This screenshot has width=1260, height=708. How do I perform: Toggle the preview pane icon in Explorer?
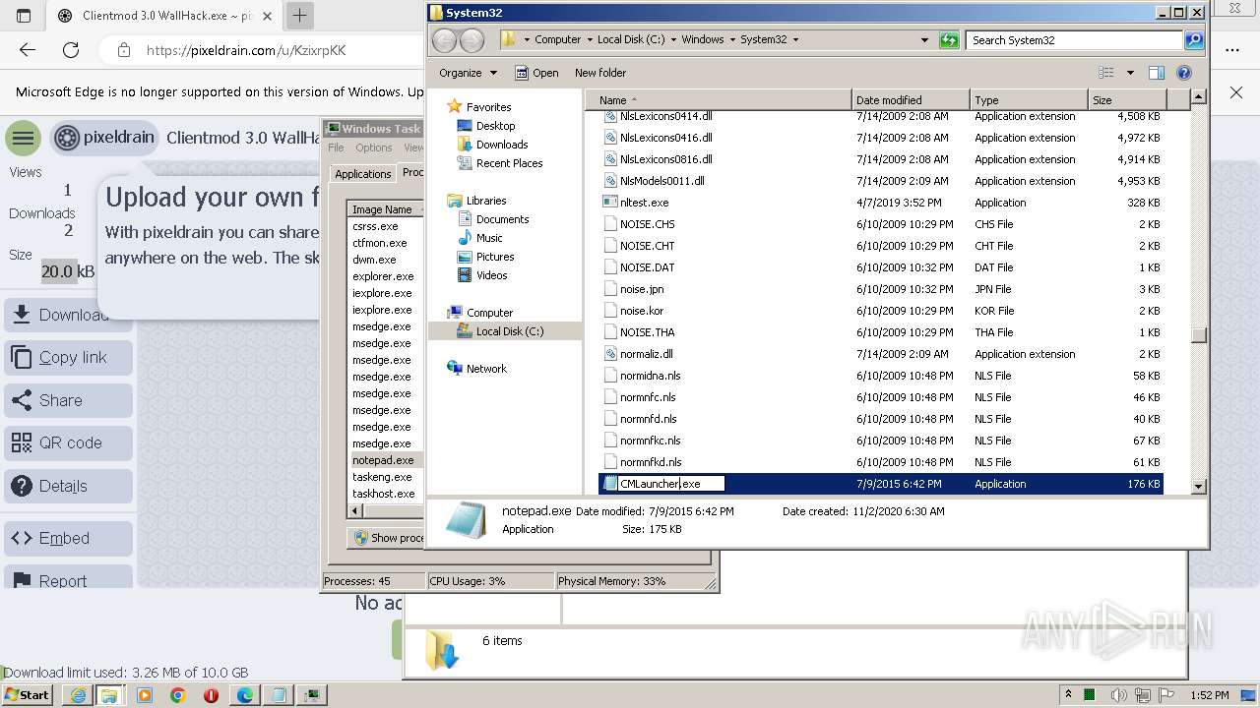pos(1157,73)
